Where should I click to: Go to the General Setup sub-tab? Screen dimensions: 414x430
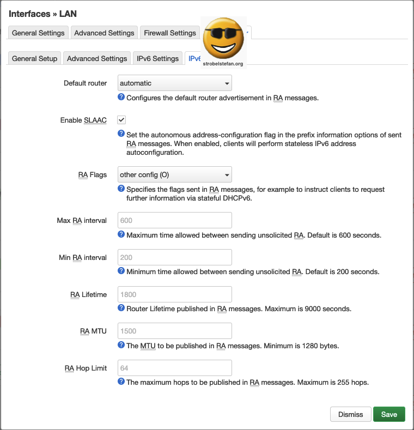pyautogui.click(x=34, y=58)
